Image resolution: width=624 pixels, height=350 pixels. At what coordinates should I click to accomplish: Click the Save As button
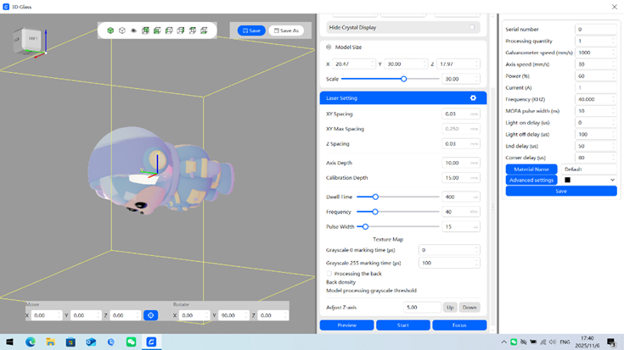click(x=286, y=31)
